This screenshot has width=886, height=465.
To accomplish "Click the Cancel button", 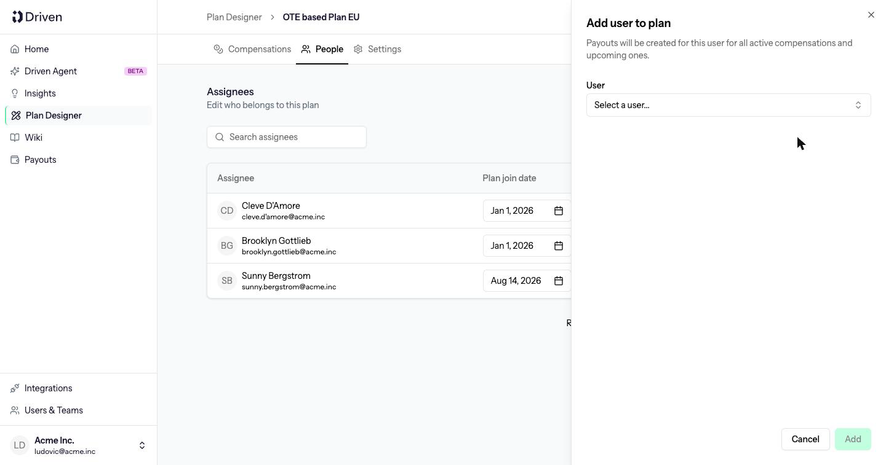I will [x=805, y=439].
